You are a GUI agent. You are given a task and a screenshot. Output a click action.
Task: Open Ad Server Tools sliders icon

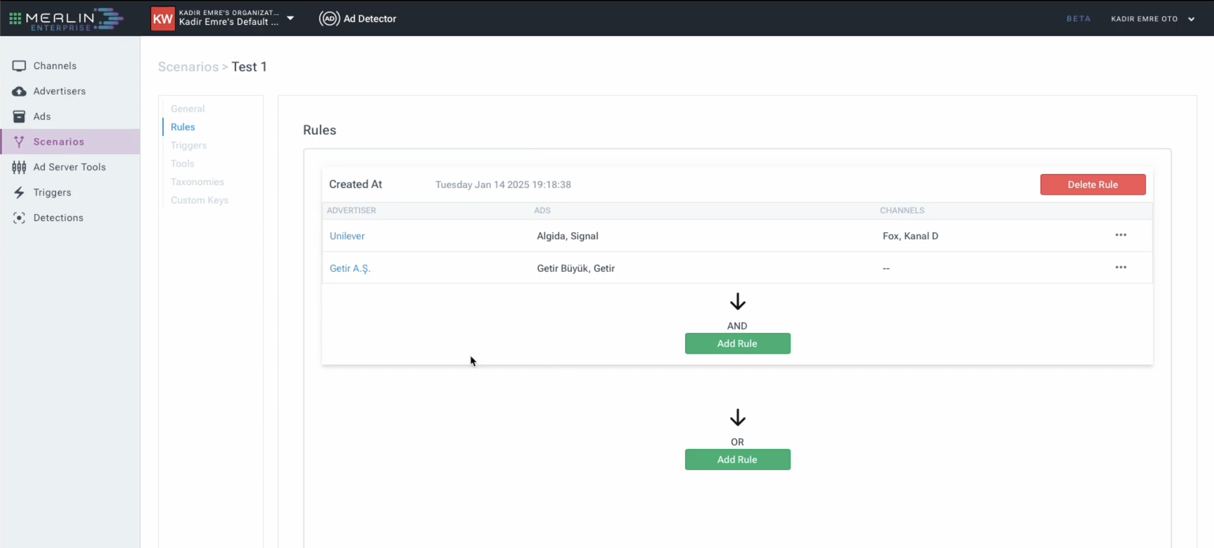[19, 167]
